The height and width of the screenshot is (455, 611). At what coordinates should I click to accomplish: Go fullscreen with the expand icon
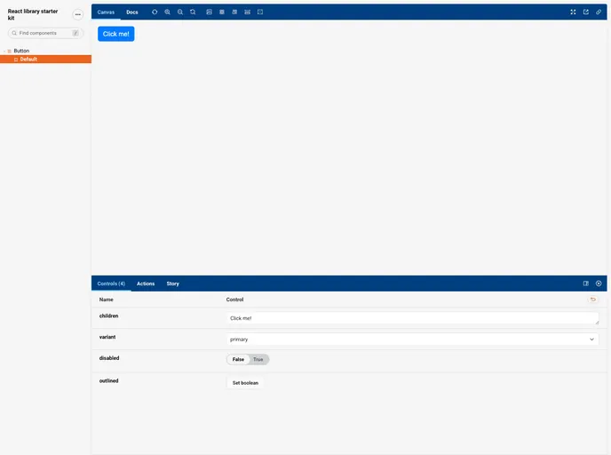tap(573, 12)
